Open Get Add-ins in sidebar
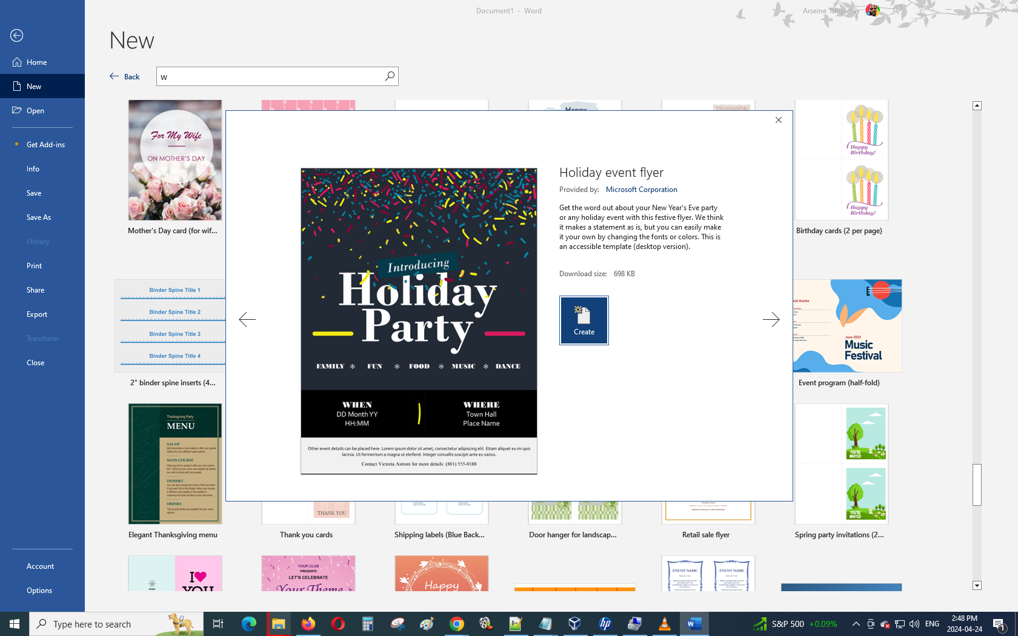Screen dimensions: 1018x636 click(x=45, y=145)
